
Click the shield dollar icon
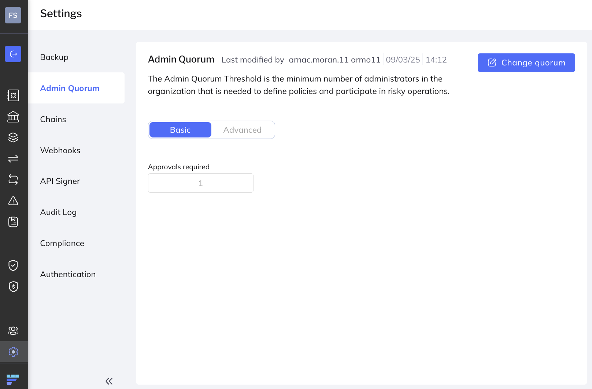coord(13,287)
